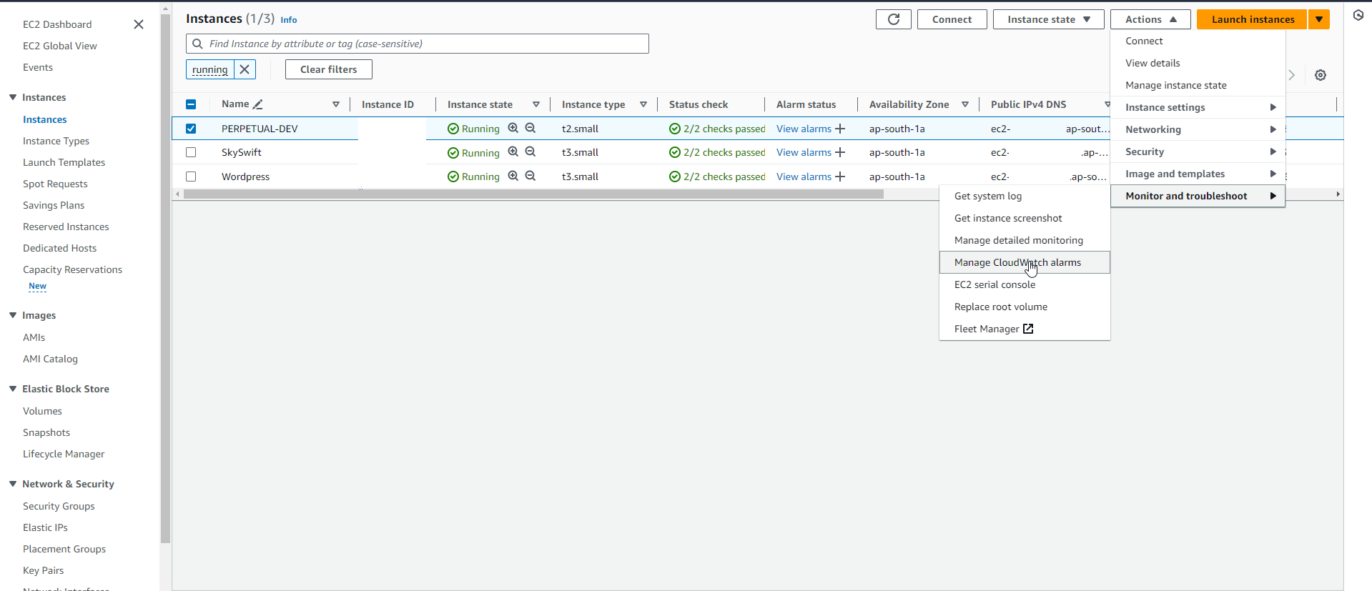Select EC2 serial console option
This screenshot has height=591, width=1372.
click(x=1025, y=284)
